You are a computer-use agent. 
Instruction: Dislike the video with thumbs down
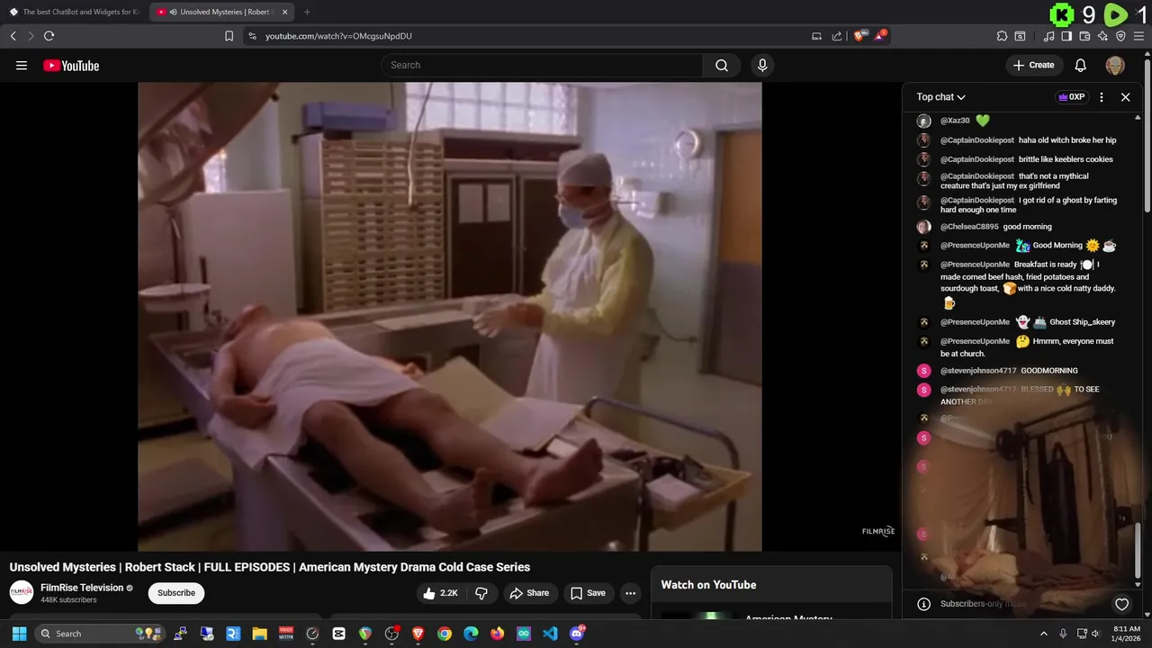pos(481,593)
